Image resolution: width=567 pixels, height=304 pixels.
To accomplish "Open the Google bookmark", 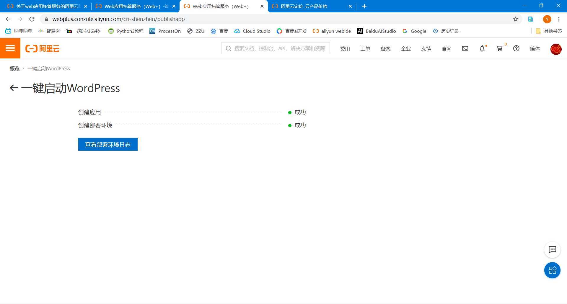I will [414, 31].
